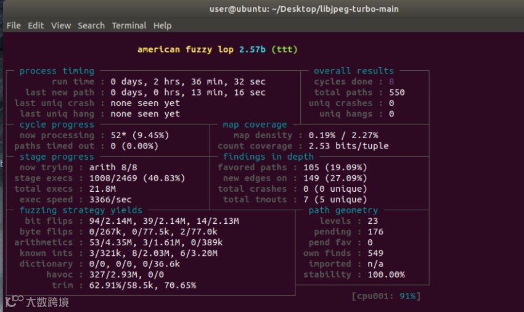Open the Terminal menu
The height and width of the screenshot is (312, 524).
pos(129,25)
